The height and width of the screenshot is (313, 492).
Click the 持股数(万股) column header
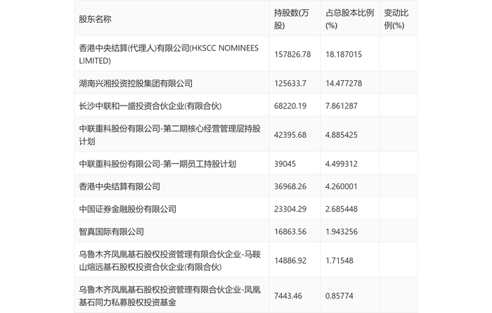[292, 19]
